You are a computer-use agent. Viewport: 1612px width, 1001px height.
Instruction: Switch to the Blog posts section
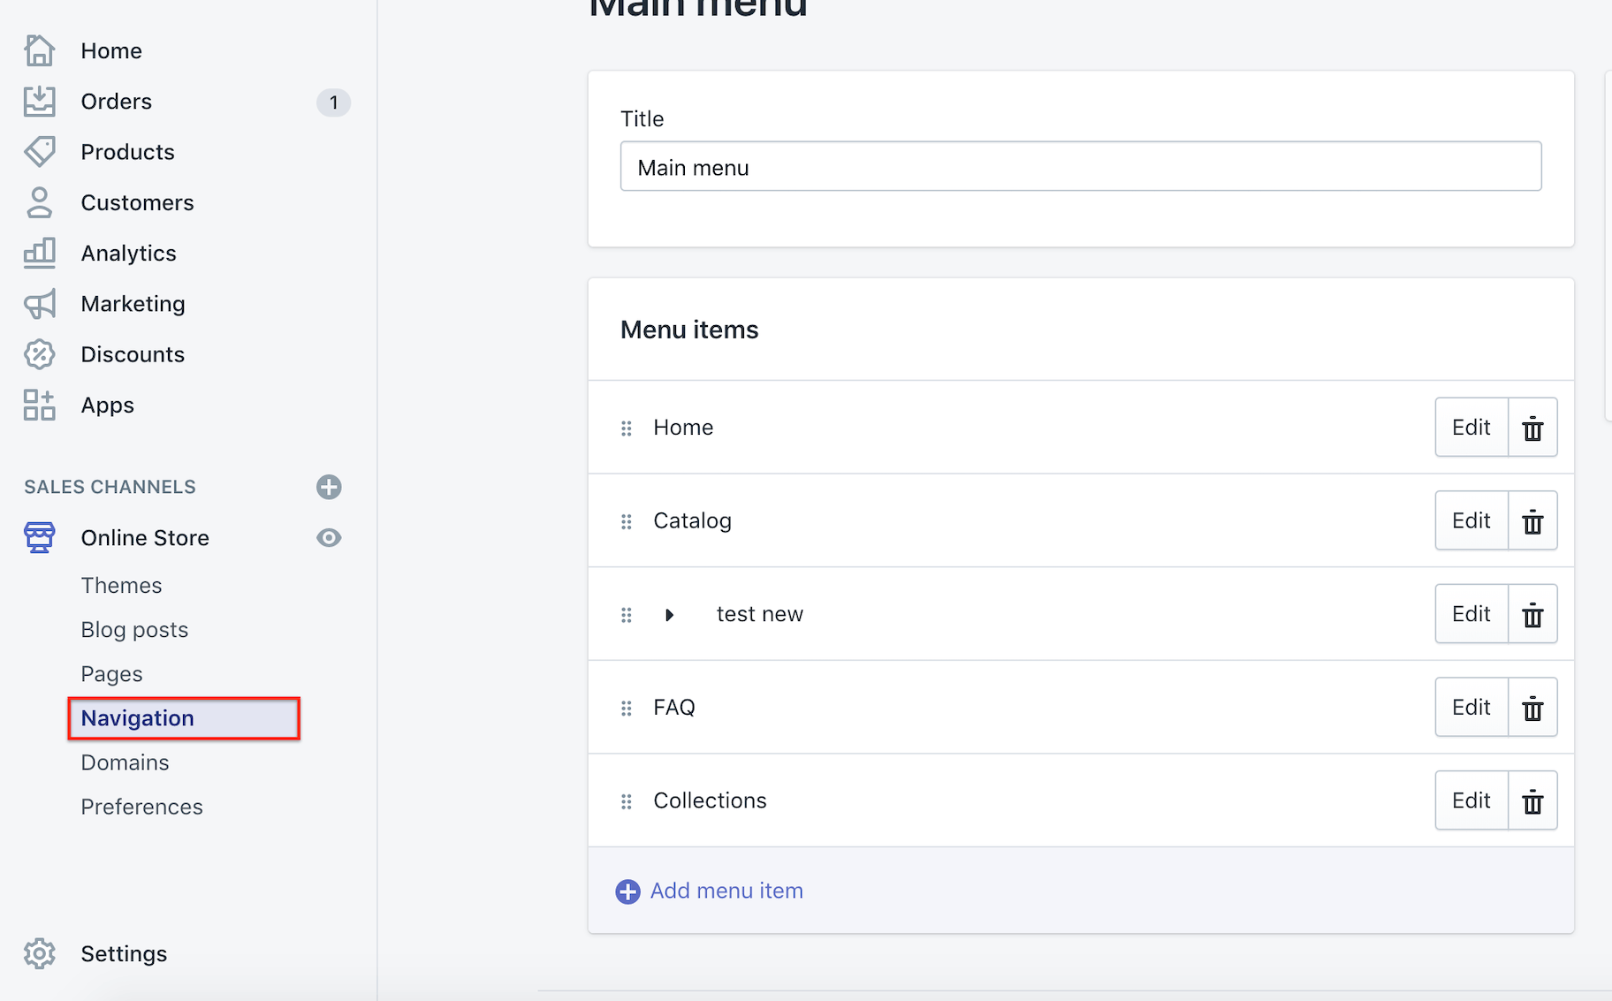click(134, 629)
